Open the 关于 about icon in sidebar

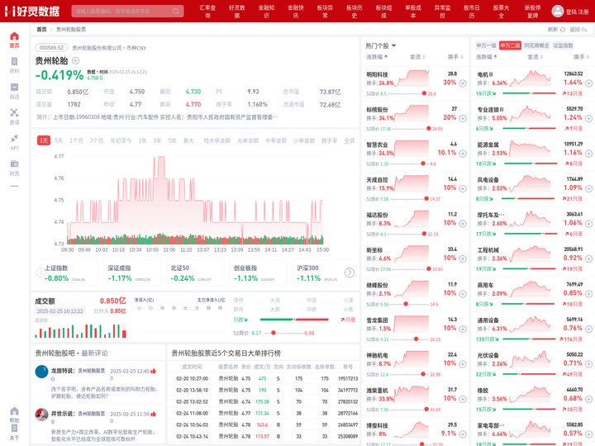tap(14, 429)
